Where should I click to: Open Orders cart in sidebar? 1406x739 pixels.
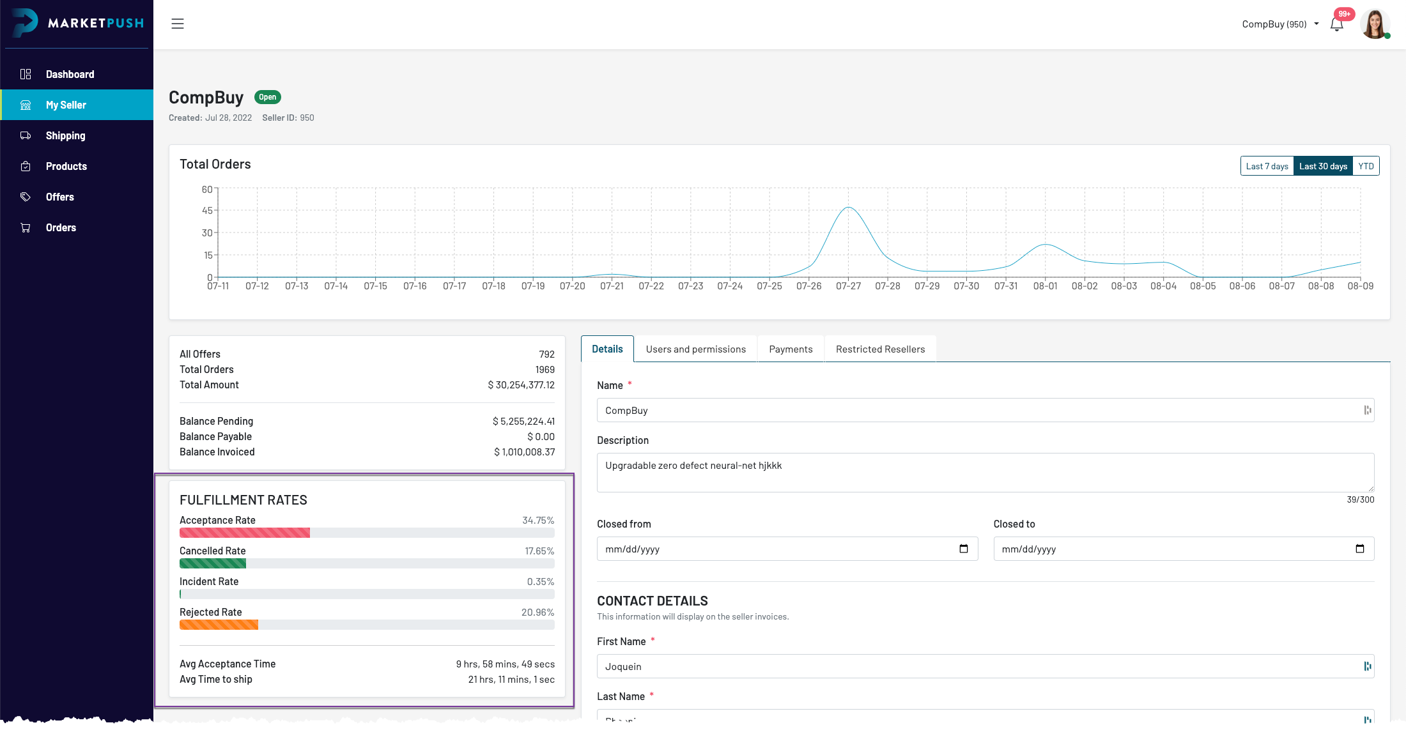tap(26, 227)
